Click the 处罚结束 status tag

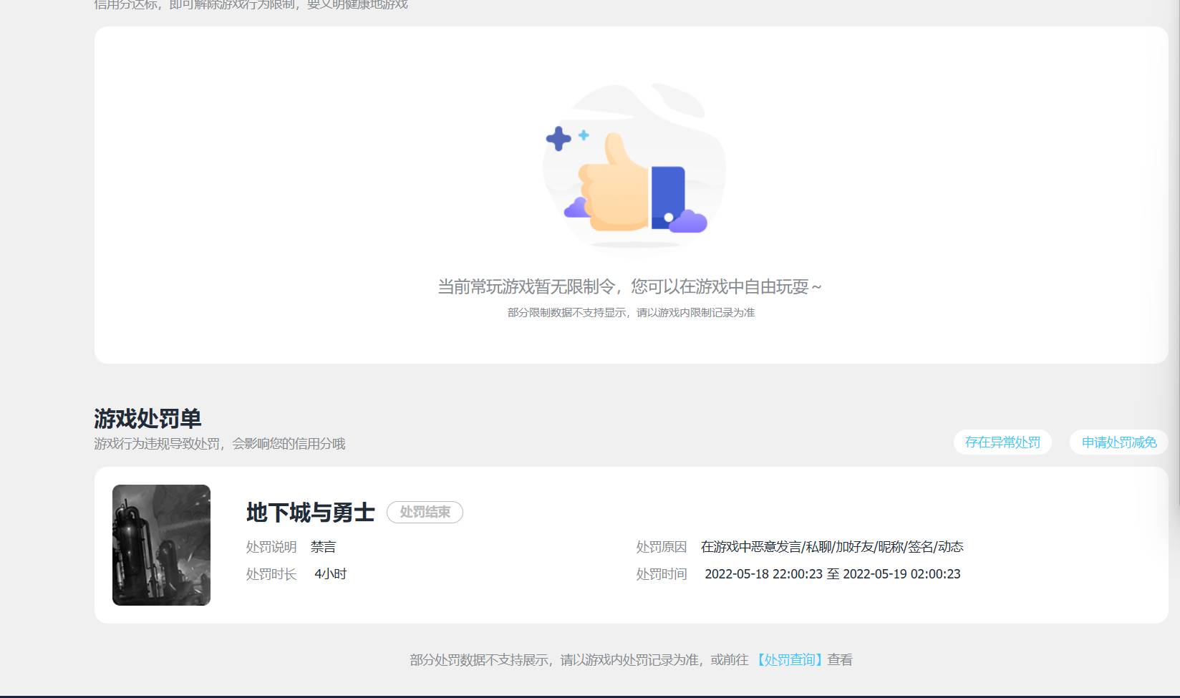[424, 513]
